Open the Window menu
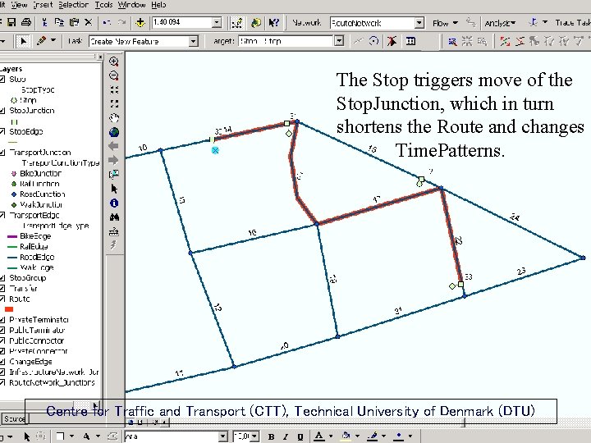 coord(131,5)
